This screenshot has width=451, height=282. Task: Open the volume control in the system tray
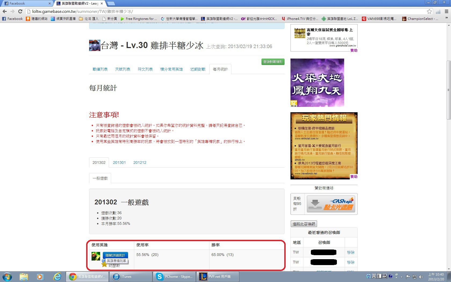[x=421, y=277]
